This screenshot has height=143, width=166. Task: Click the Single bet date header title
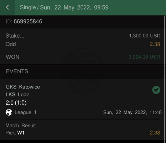(x=64, y=8)
